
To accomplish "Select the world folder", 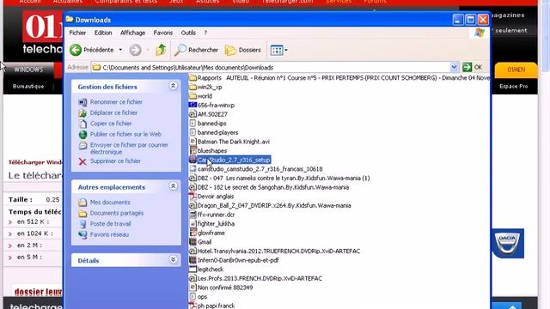I will coord(200,96).
